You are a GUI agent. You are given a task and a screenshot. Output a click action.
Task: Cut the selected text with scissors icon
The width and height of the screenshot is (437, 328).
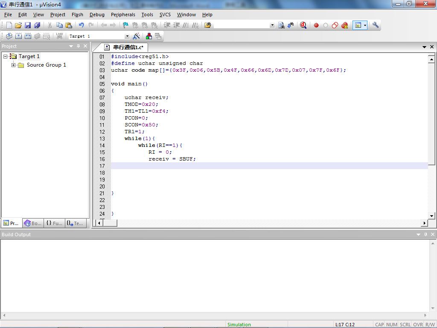coord(50,25)
